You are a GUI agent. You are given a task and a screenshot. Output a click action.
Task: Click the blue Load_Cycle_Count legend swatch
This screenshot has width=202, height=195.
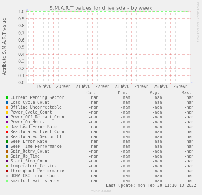coord(7,103)
